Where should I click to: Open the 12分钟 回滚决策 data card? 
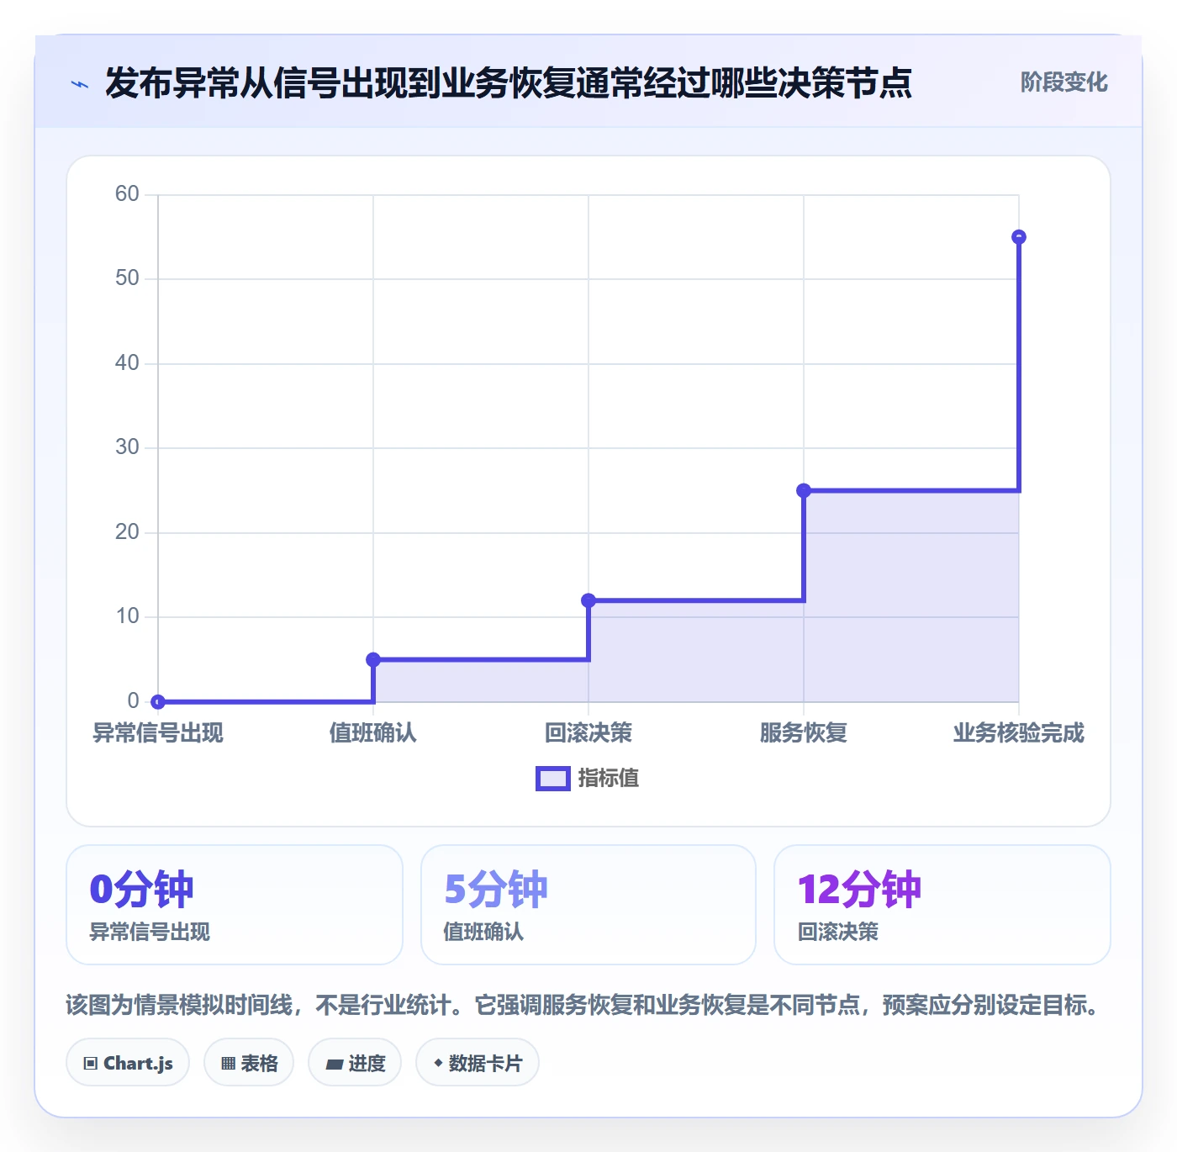[942, 905]
